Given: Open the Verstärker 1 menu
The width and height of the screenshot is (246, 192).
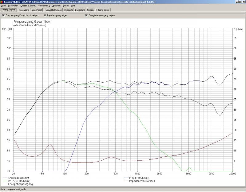Looking at the screenshot, I should pos(44,6).
